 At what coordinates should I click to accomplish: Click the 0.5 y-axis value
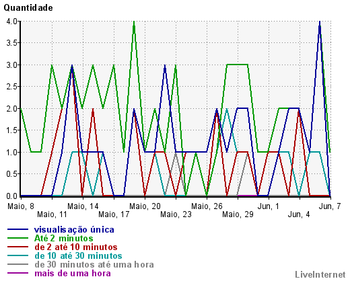(x=12, y=174)
